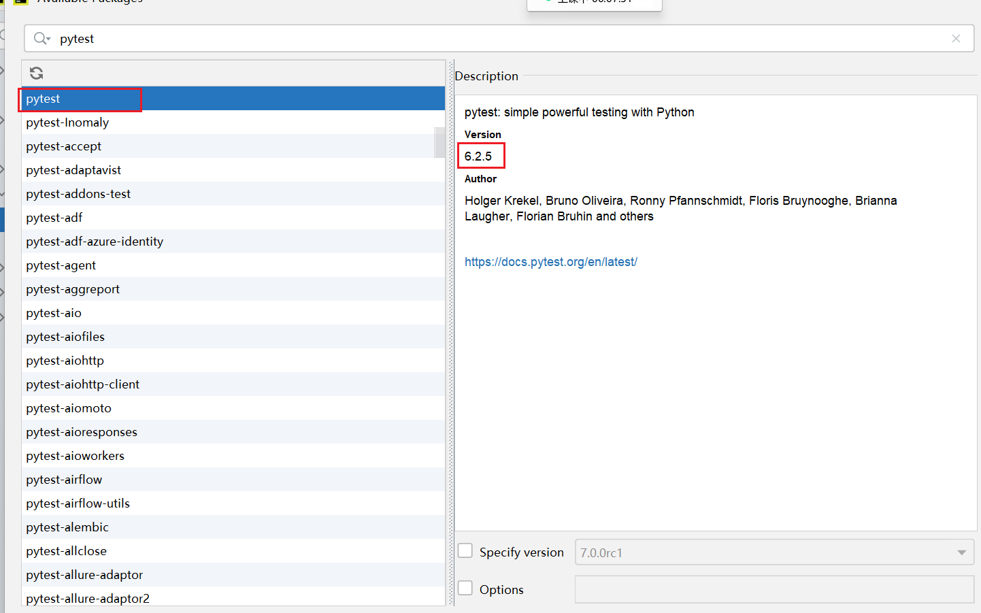
Task: Click the Author heading in description
Action: pos(480,179)
